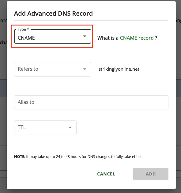Click the question mark after CNAME record

tap(156, 38)
